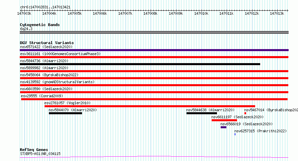
Task: Open nsv5458064 (ByrskaBishop2022) label
Action: coord(49,75)
